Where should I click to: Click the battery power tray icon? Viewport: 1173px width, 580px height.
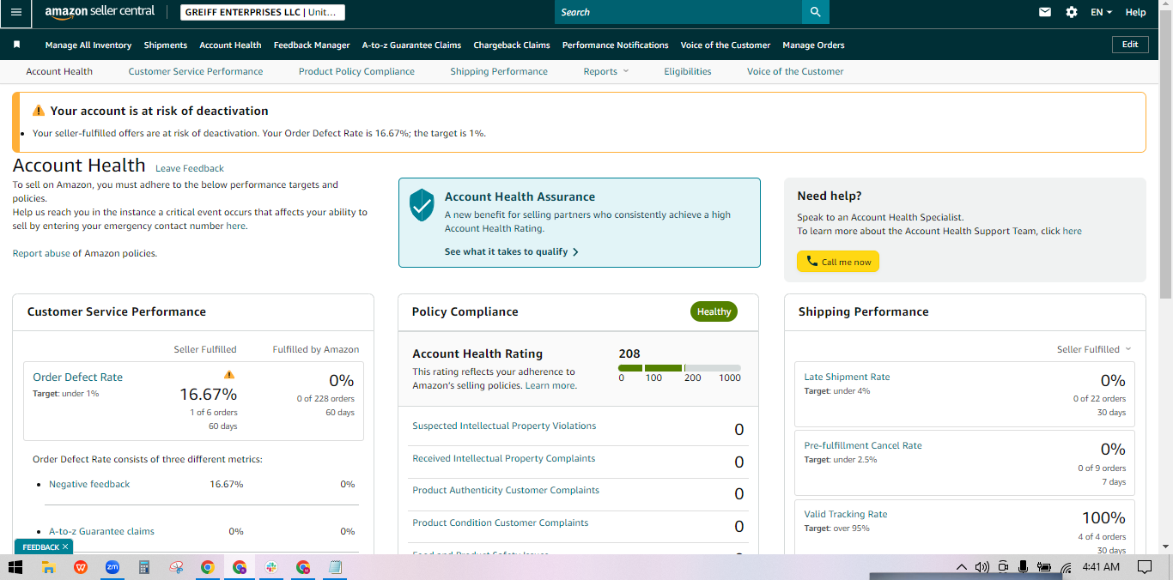point(1044,567)
